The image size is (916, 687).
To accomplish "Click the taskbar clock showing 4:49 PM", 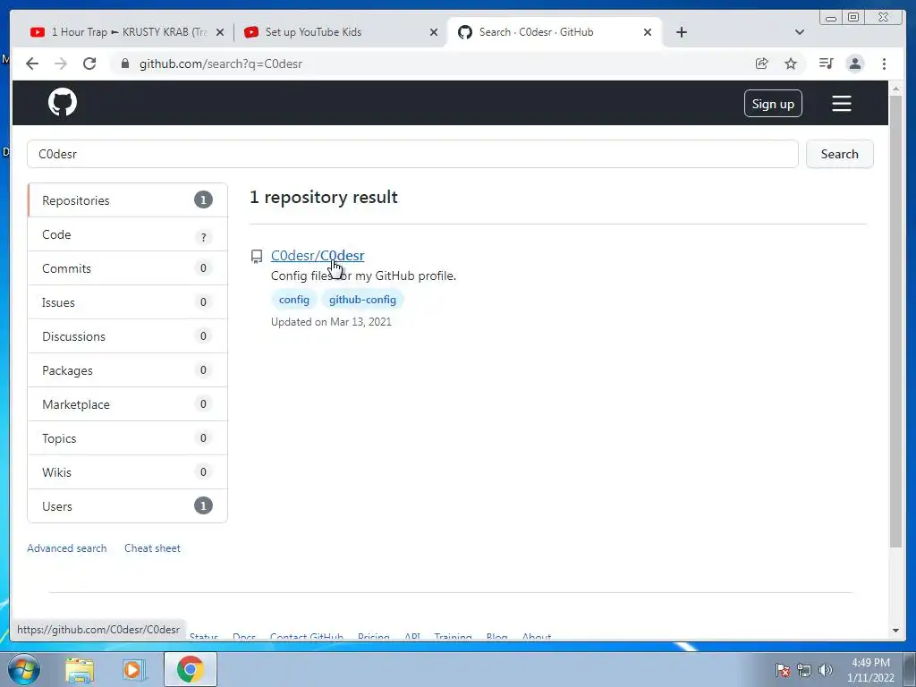I will (870, 670).
